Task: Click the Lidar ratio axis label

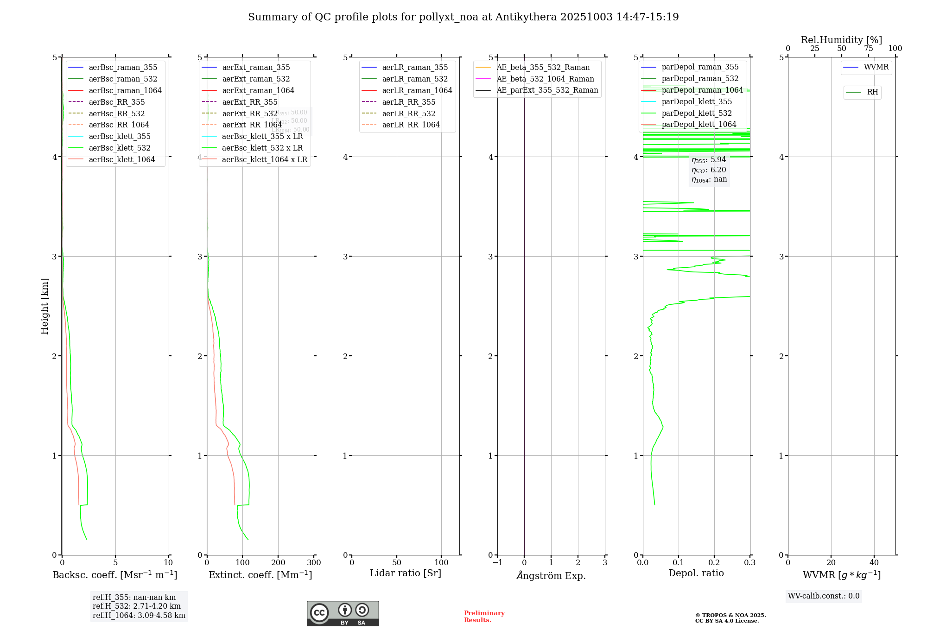Action: pos(405,573)
